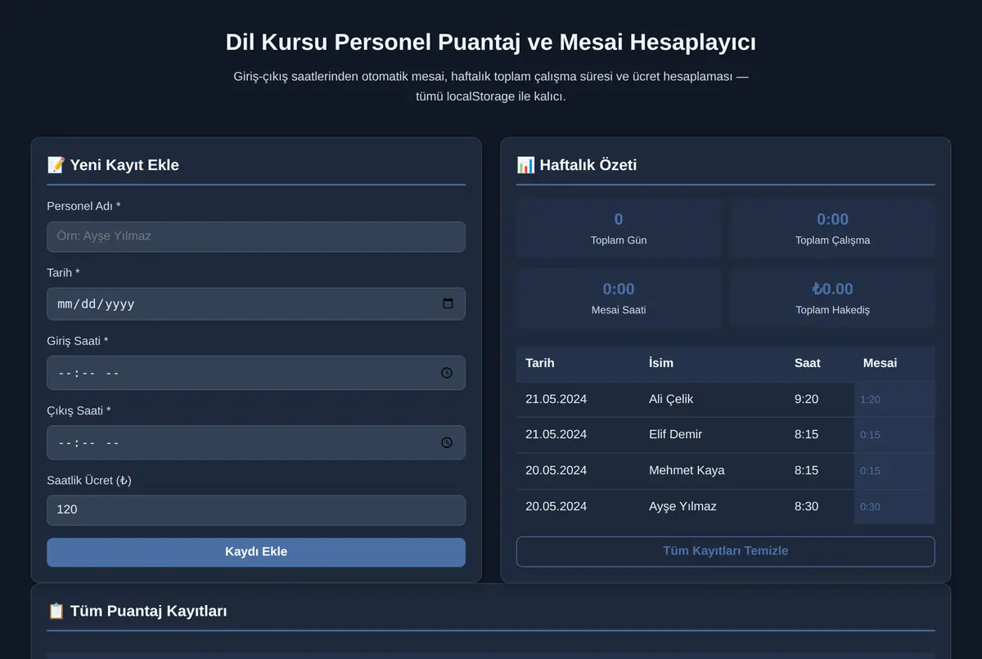Open clock picker in Çıkış Saati field
Image resolution: width=982 pixels, height=659 pixels.
[x=447, y=442]
